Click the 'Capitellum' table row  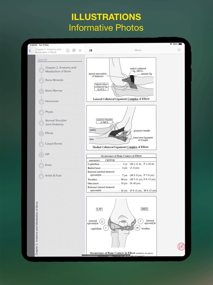click(x=121, y=164)
